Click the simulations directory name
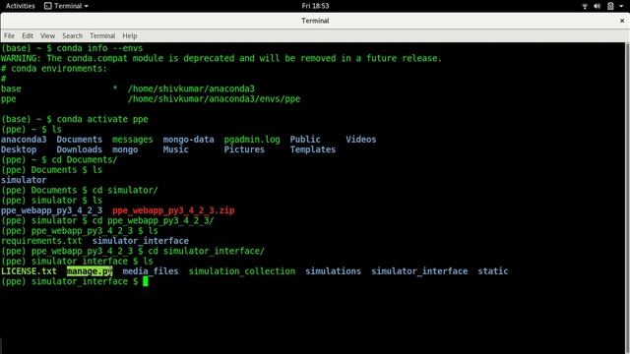Image resolution: width=630 pixels, height=354 pixels. 333,271
